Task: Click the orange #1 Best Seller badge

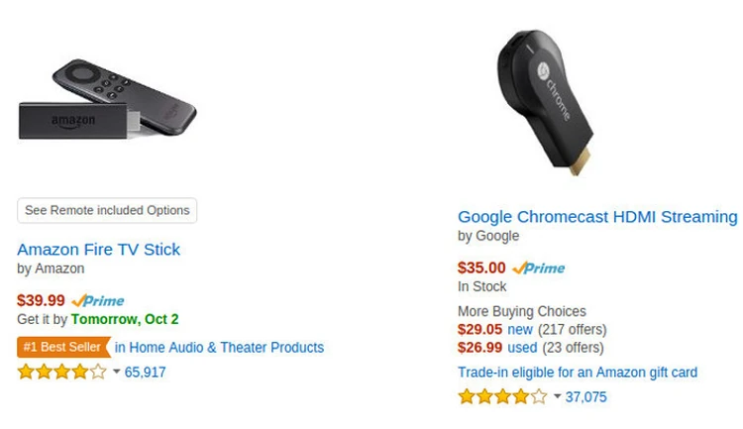Action: click(61, 348)
